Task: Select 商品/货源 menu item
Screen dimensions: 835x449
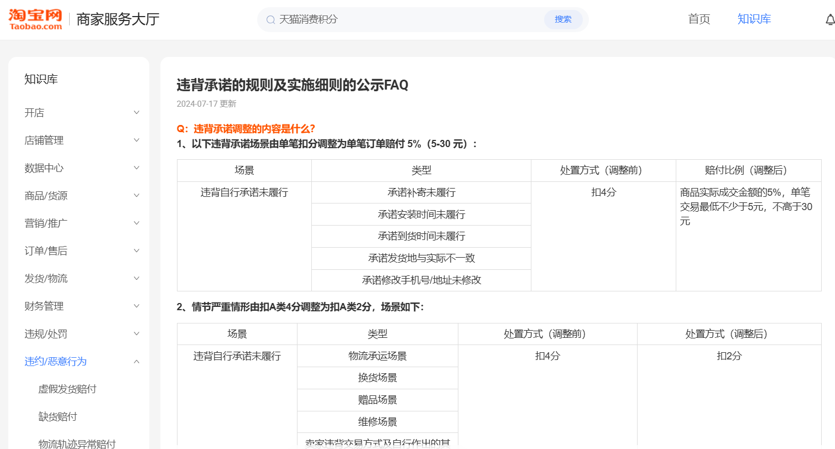Action: point(46,196)
